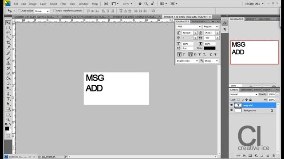Open the font size dropdown arrow
The width and height of the screenshot is (284, 159).
[x=195, y=33]
